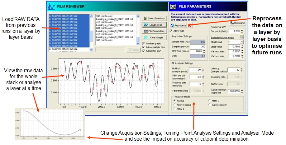Click the Spike rejection slope limit field
Screen dimensions: 286x145
point(234,91)
